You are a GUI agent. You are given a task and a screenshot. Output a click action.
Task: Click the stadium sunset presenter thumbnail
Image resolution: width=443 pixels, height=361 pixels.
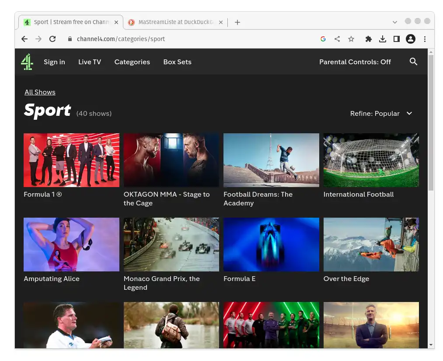(371, 325)
